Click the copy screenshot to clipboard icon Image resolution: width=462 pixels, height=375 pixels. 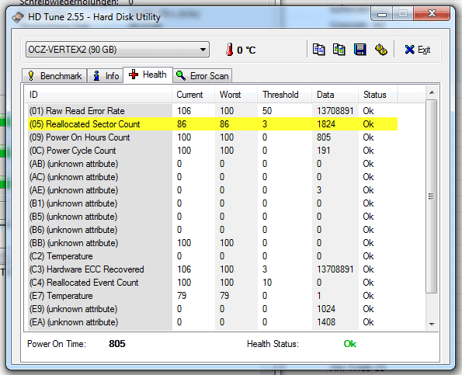click(x=339, y=50)
